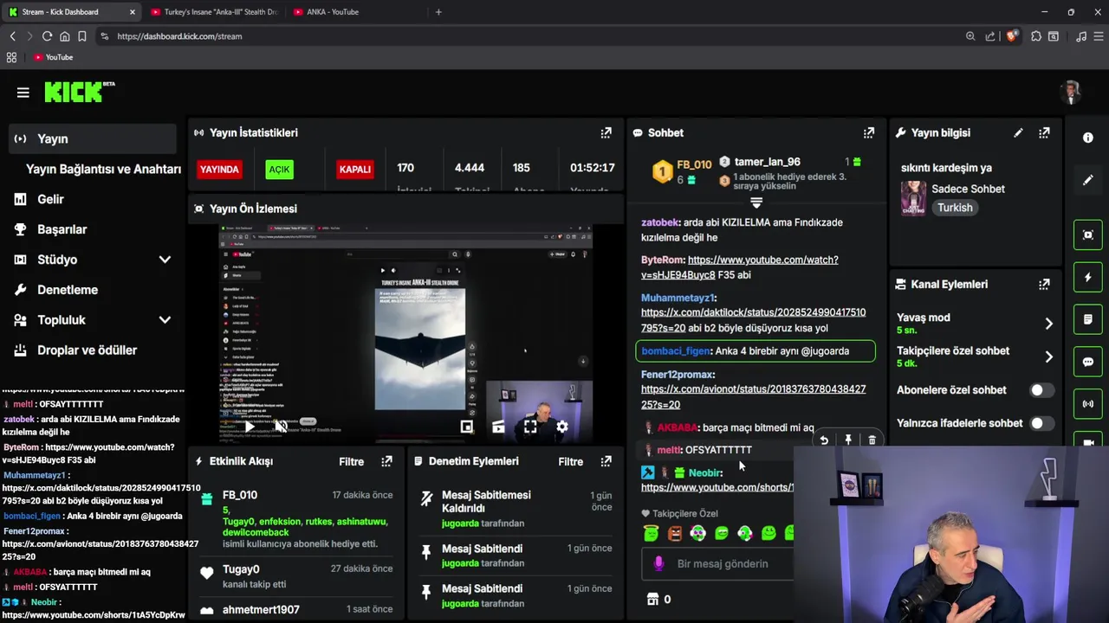
Task: Pop out the Yayın İstatistikleri panel
Action: [606, 132]
